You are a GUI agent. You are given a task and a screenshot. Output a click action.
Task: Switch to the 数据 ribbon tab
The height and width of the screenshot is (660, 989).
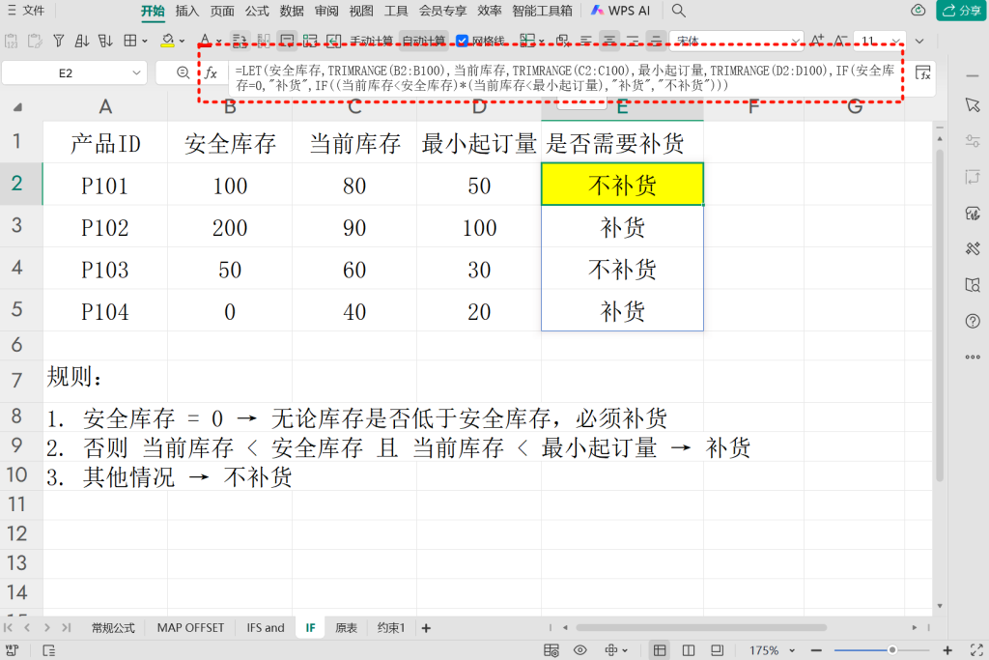tap(292, 11)
